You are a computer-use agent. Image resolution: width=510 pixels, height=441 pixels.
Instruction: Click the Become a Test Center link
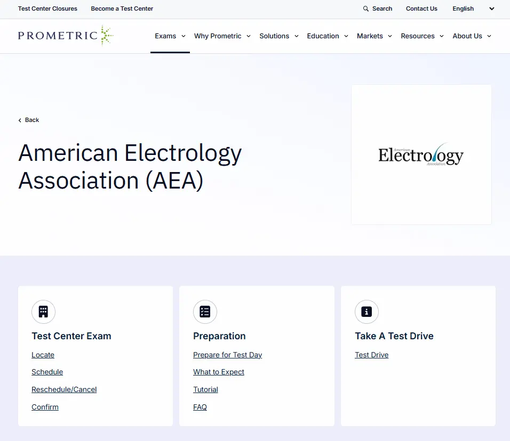coord(122,9)
